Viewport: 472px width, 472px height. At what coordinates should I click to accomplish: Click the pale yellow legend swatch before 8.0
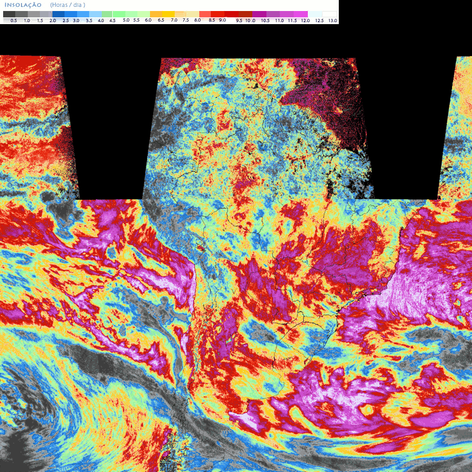tap(193, 14)
